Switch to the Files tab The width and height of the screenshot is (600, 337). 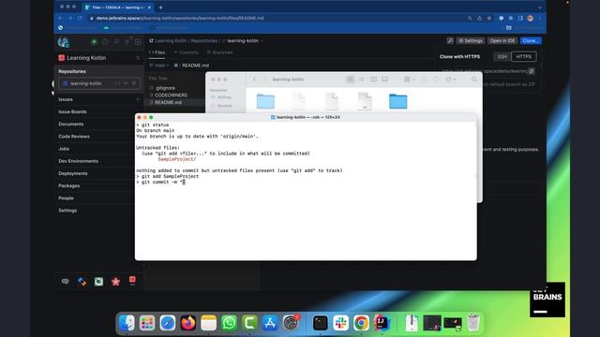pos(157,52)
